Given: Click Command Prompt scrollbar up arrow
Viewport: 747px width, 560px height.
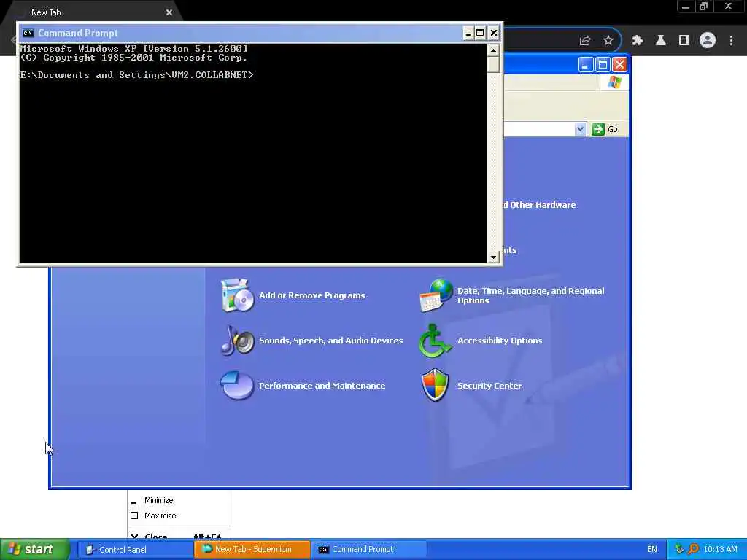Looking at the screenshot, I should (493, 50).
